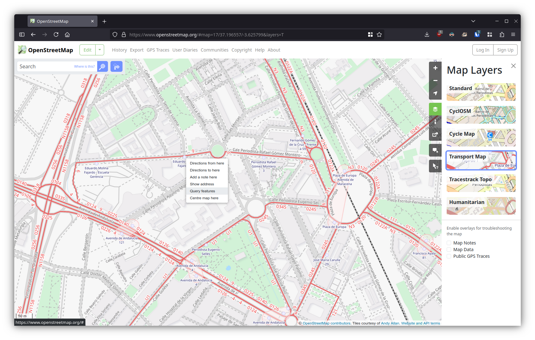Open the History nav link
The image size is (535, 340).
tap(119, 50)
